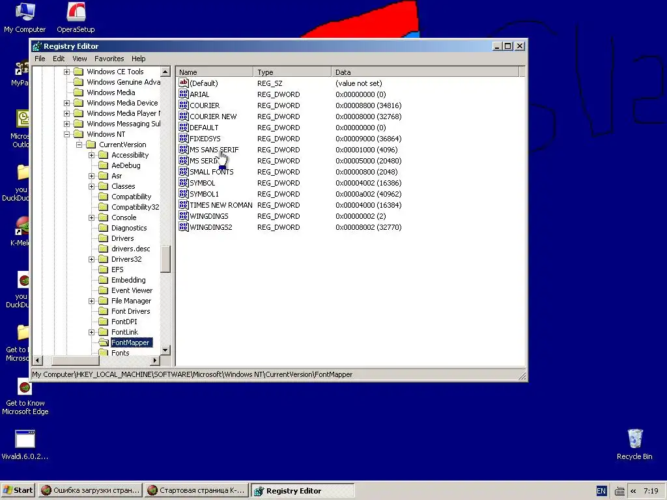Image resolution: width=667 pixels, height=500 pixels.
Task: Select the FIXEDSYS value icon
Action: click(x=183, y=138)
